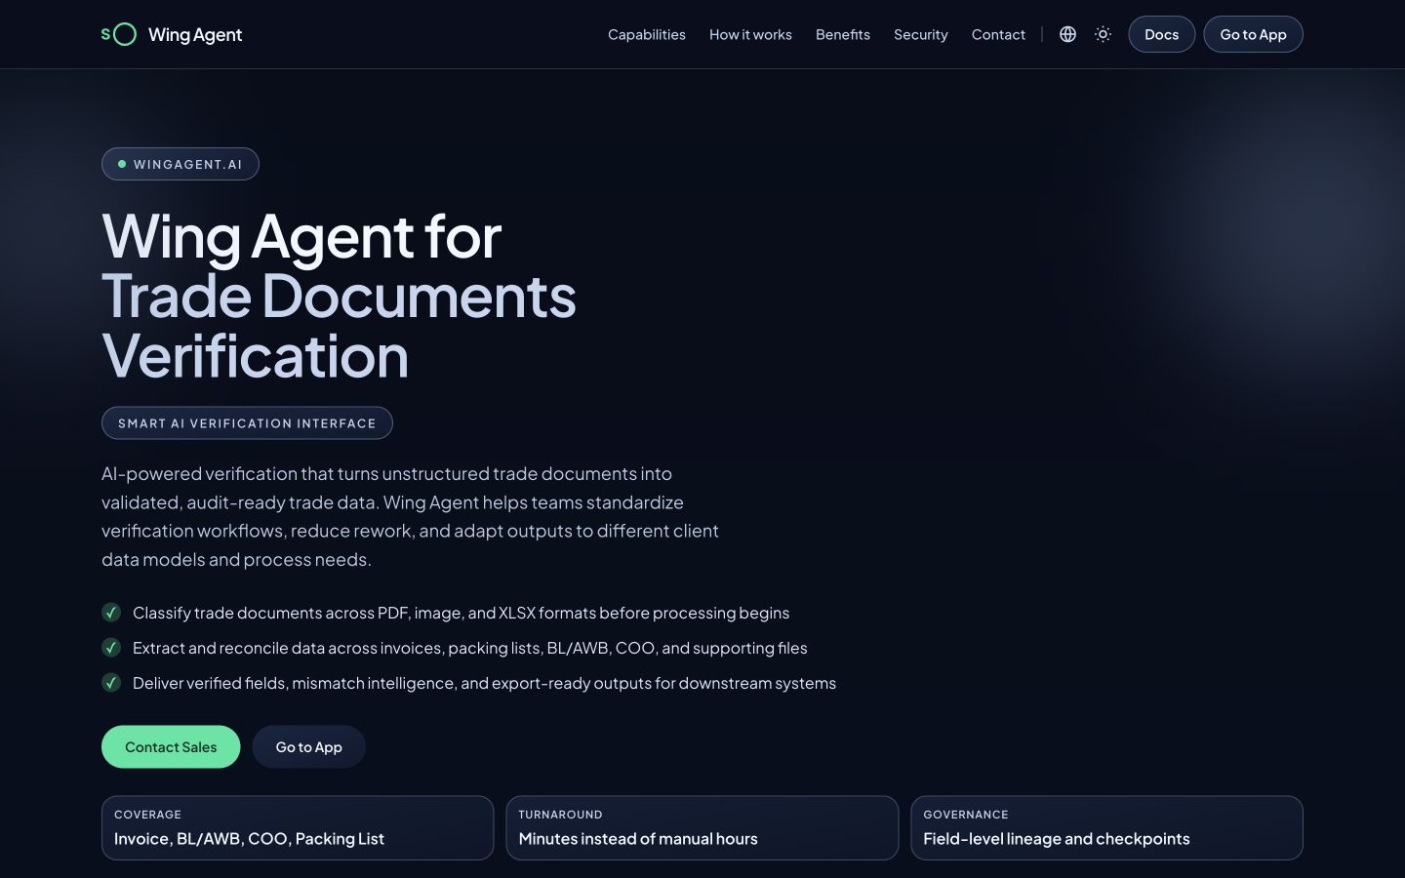This screenshot has height=878, width=1405.
Task: Click Go to App beside Contact Sales
Action: pyautogui.click(x=308, y=747)
